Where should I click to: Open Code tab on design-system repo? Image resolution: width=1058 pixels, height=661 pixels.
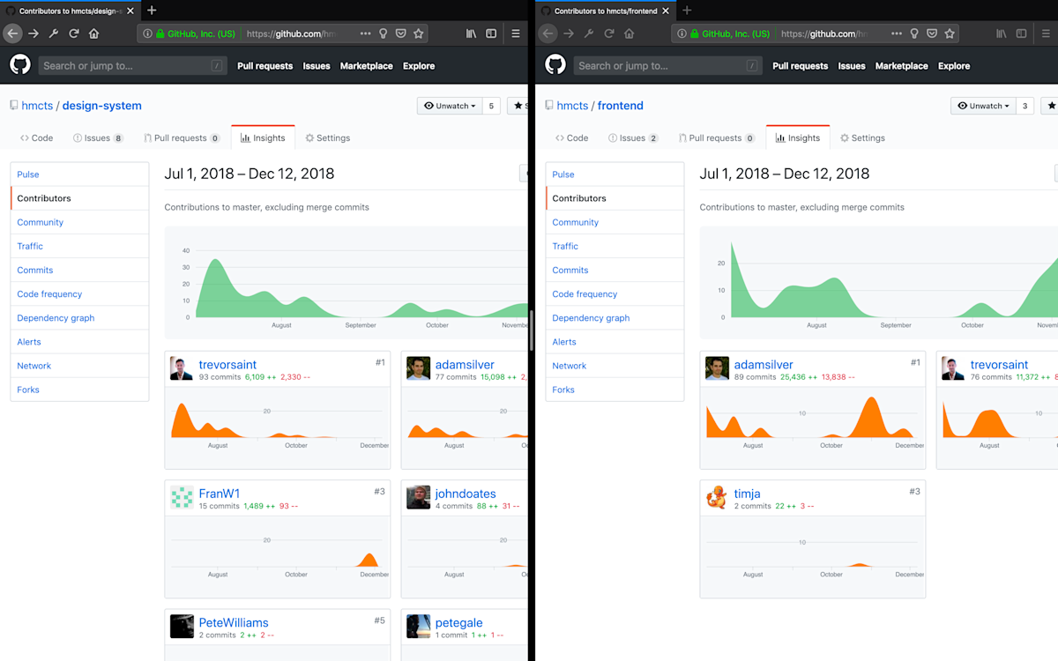[x=39, y=138]
